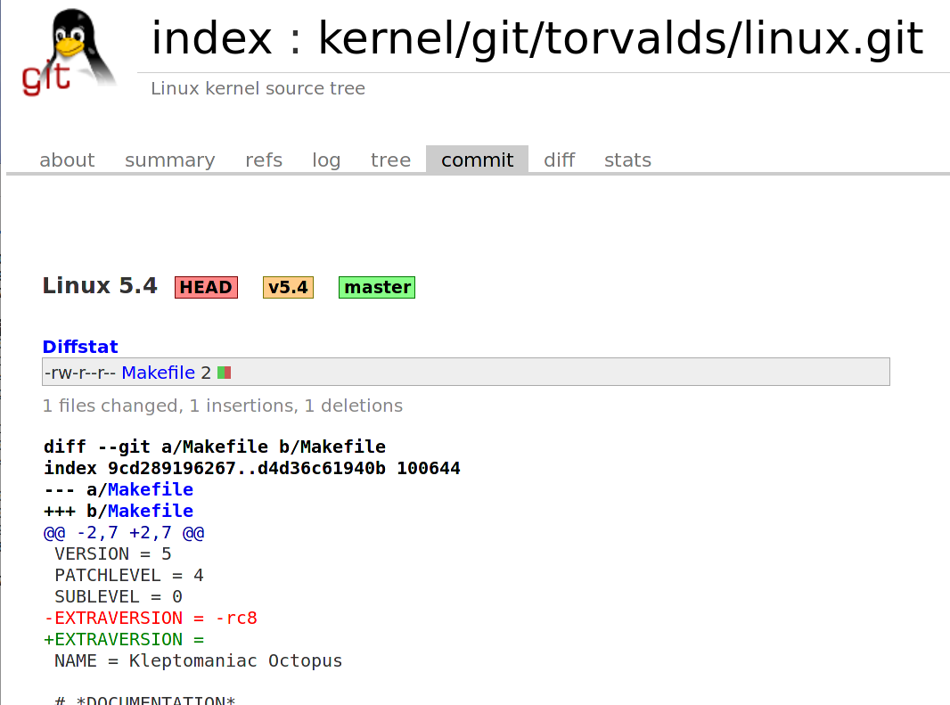The width and height of the screenshot is (950, 705).
Task: Switch to the diff tab
Action: pos(559,160)
